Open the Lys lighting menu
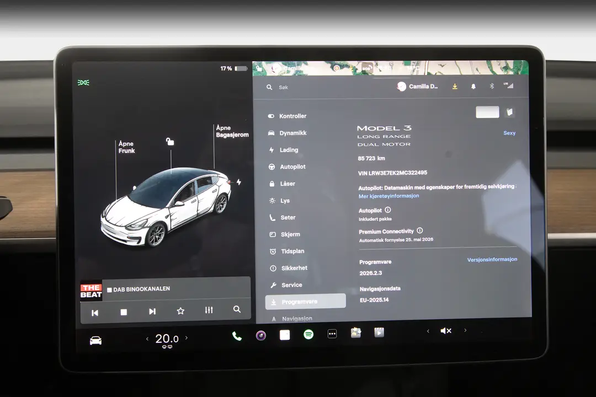 pos(279,201)
